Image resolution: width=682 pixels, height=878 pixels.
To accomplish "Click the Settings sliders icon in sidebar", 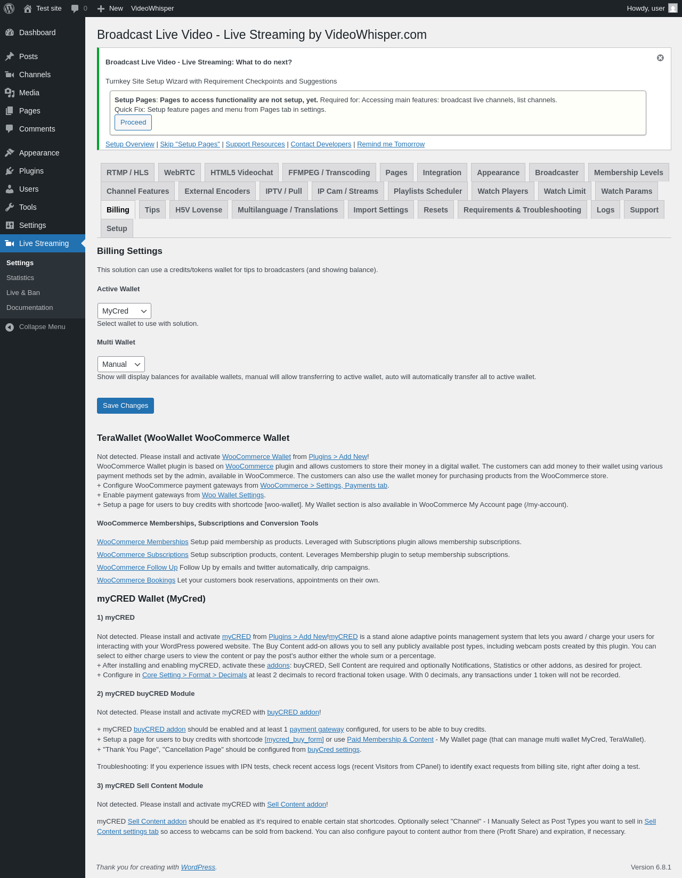I will [x=10, y=225].
